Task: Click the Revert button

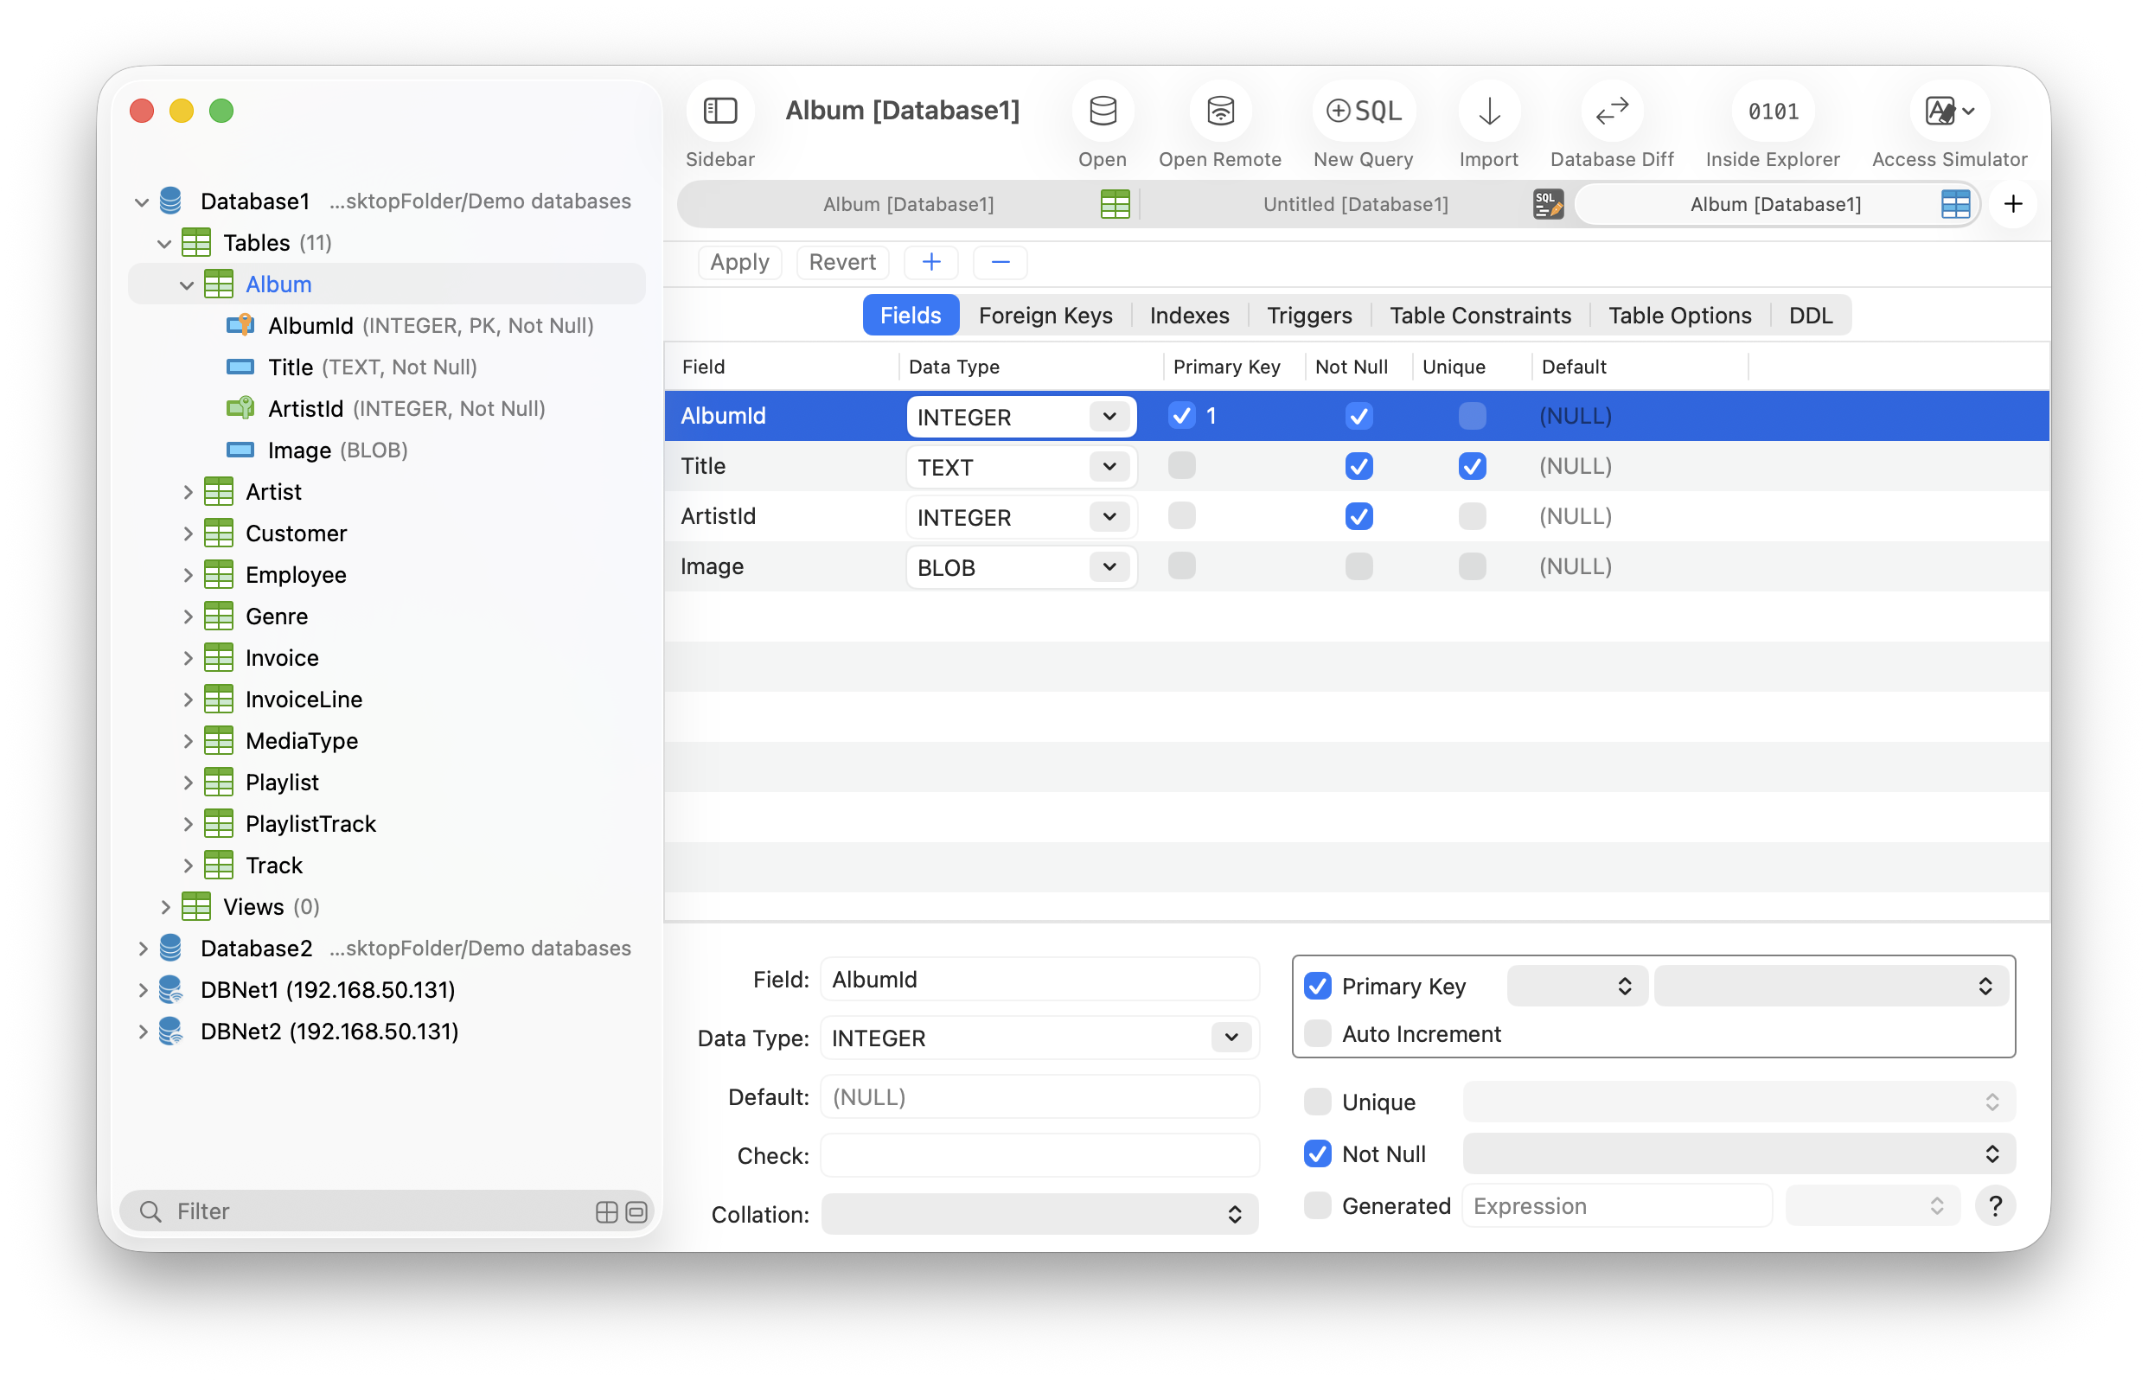Action: coord(841,262)
